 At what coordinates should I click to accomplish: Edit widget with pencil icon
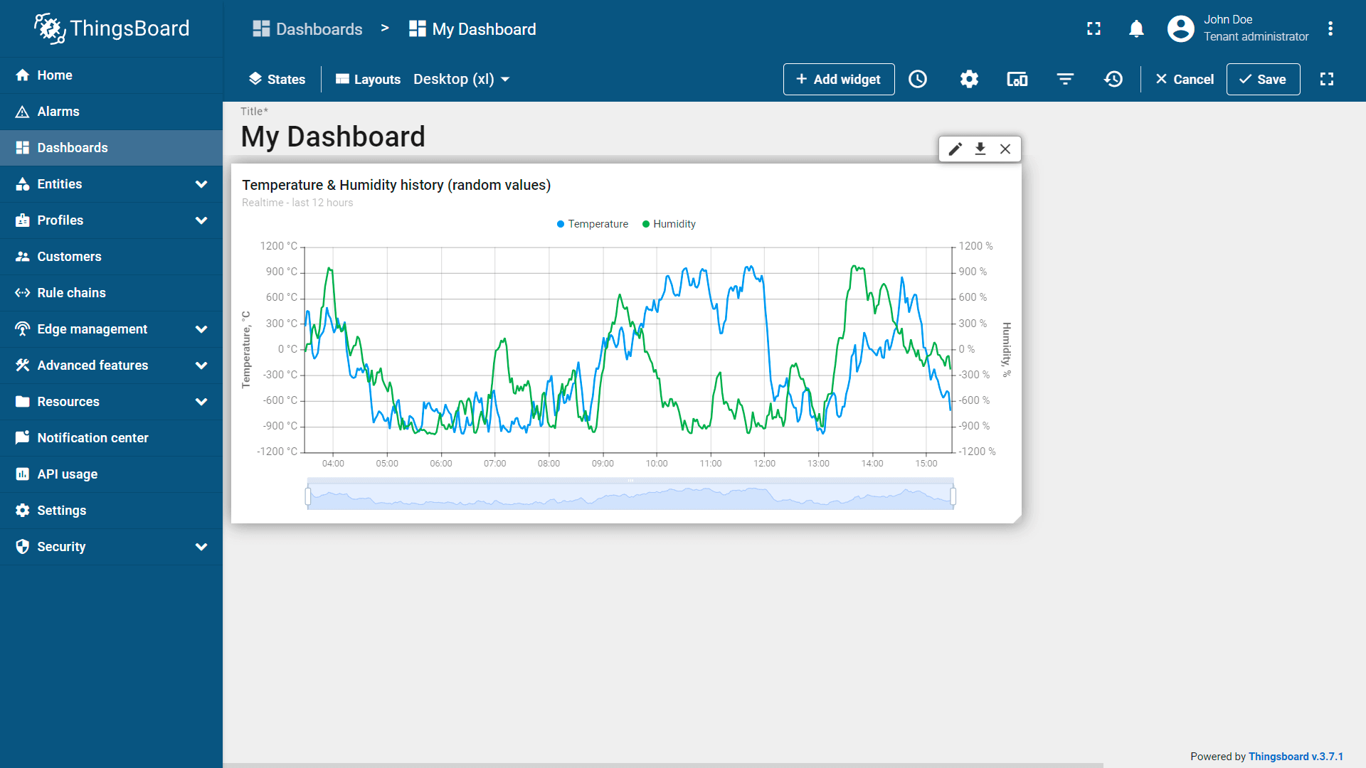pos(955,149)
